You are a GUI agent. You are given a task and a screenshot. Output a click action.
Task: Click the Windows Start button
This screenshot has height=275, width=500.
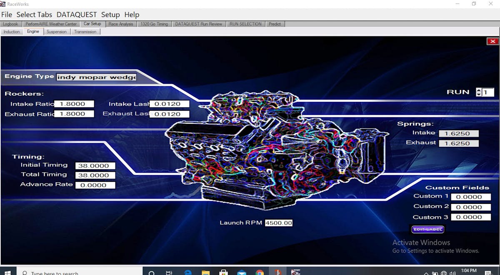[x=7, y=273]
